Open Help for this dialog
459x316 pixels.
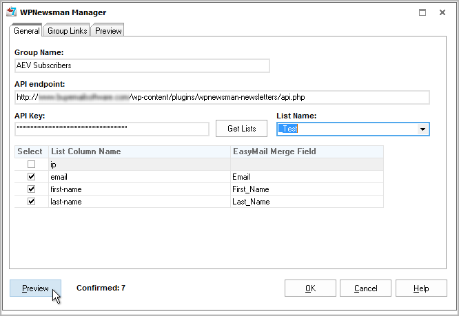[421, 288]
